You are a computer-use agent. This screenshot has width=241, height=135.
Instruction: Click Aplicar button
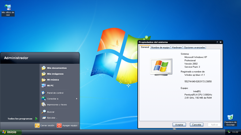(214, 124)
